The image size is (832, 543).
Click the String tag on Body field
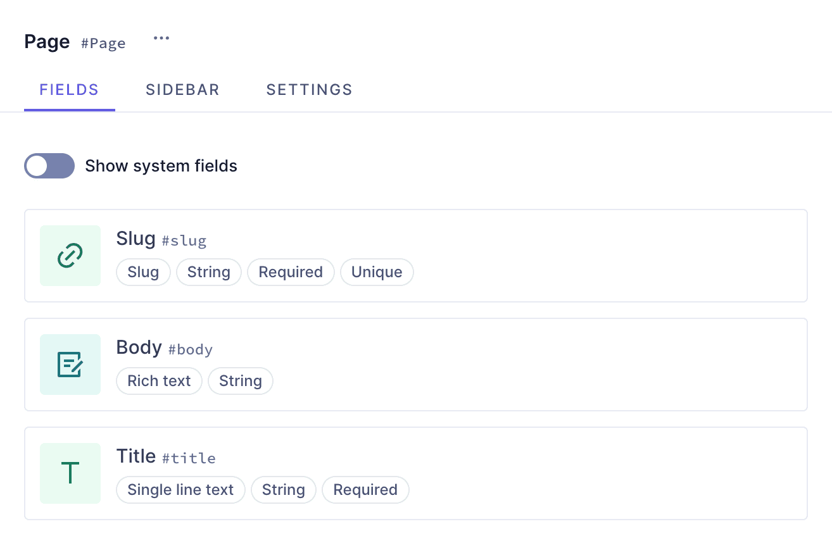coord(241,381)
